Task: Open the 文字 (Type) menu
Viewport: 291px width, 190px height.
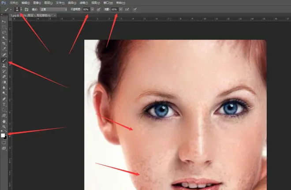Action: click(60, 3)
